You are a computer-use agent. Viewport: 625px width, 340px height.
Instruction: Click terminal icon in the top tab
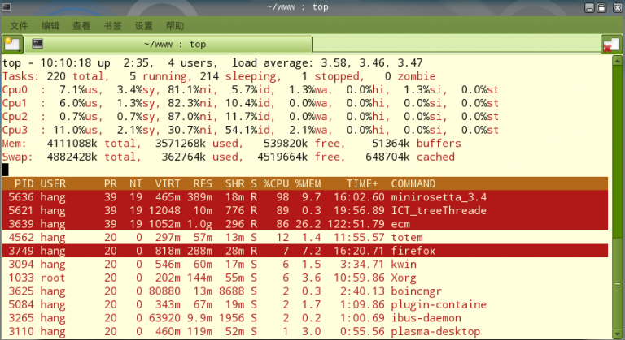pyautogui.click(x=37, y=43)
